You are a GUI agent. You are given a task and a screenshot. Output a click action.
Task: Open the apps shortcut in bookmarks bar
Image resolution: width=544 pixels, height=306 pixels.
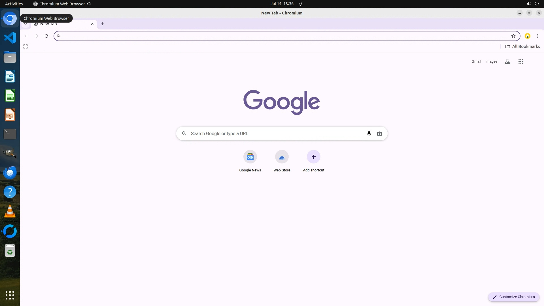[25, 46]
